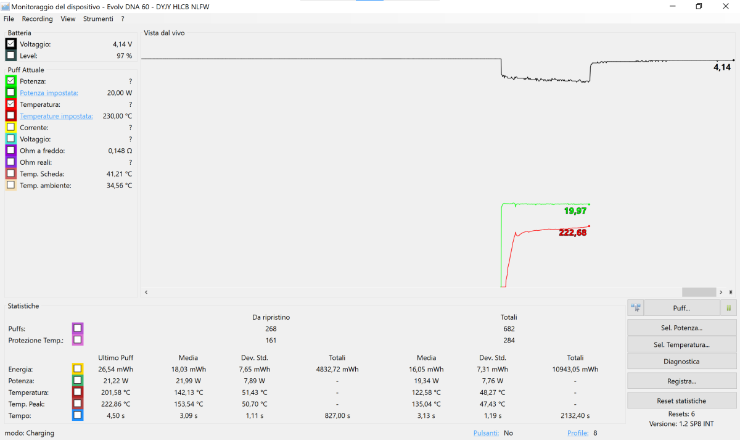Click the 222,86 °C Temp. Peak value

[x=115, y=404]
